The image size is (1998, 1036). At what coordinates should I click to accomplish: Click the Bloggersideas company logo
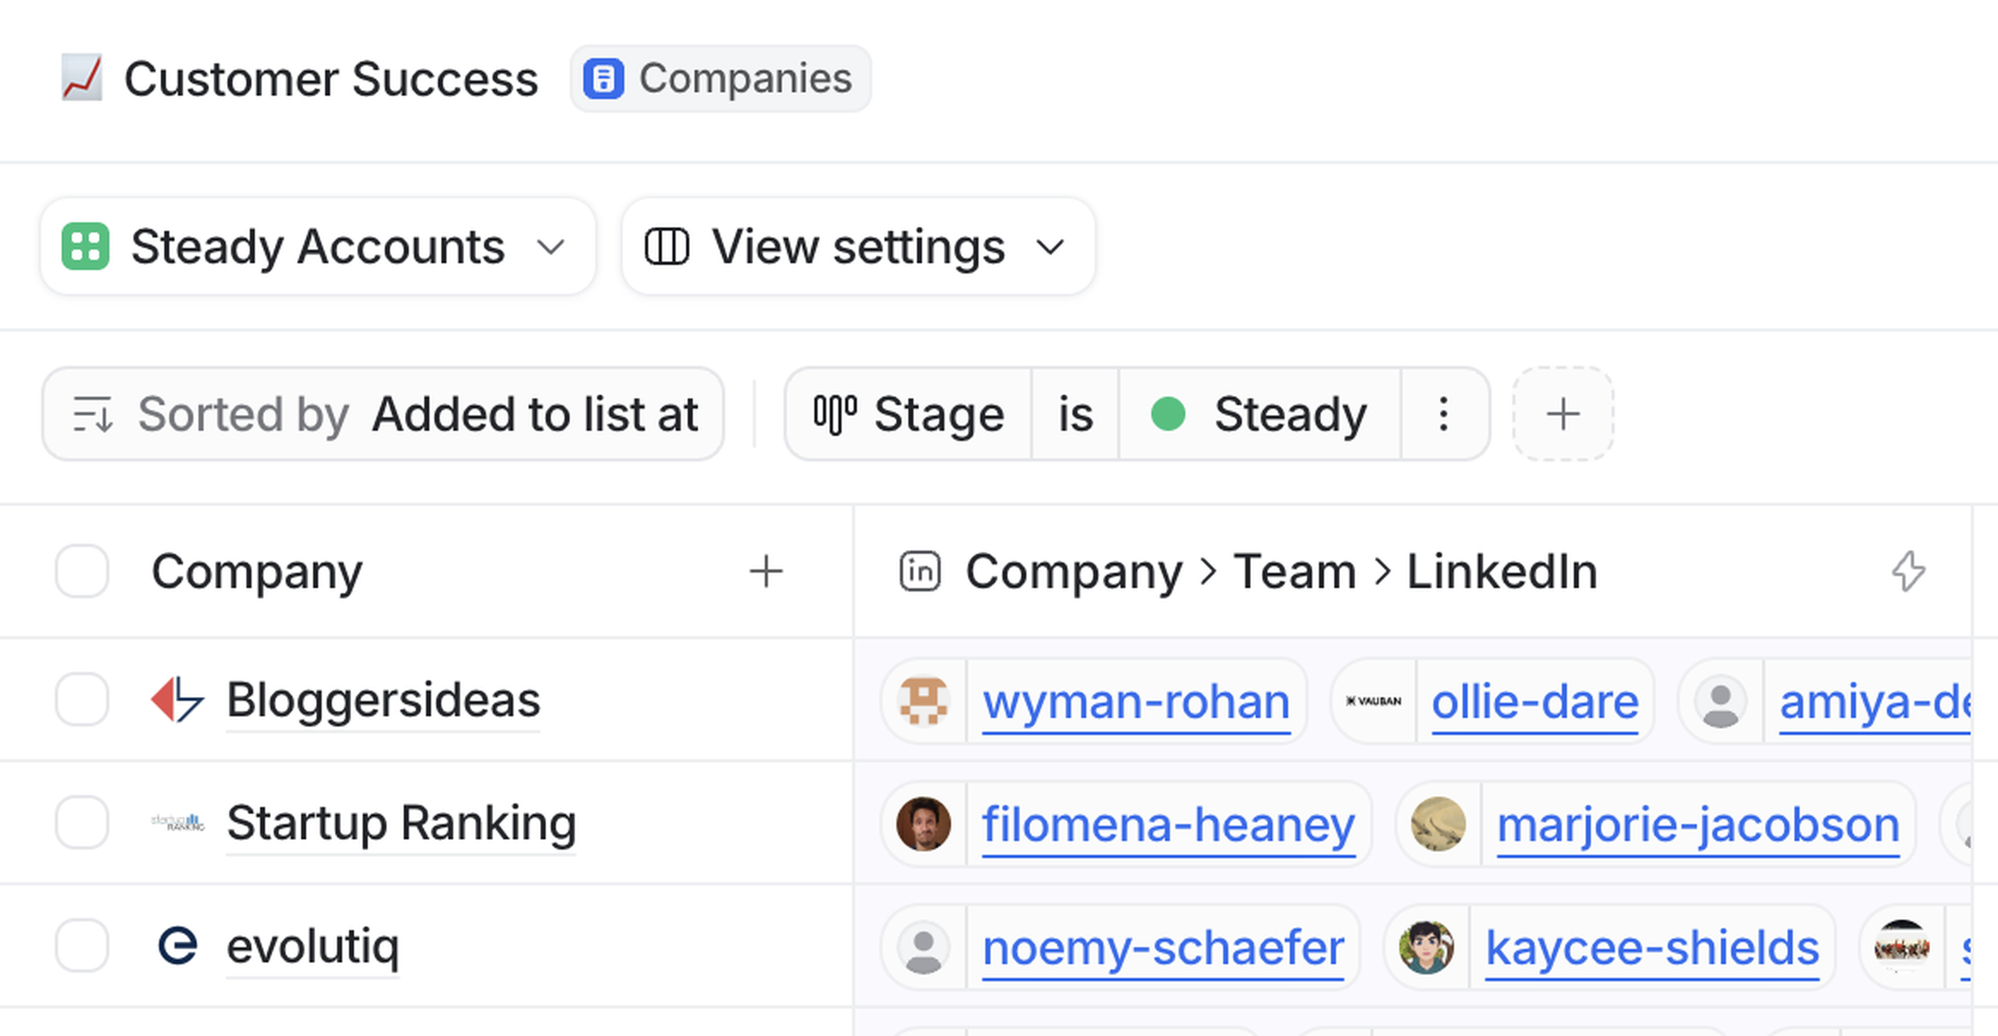pos(177,700)
